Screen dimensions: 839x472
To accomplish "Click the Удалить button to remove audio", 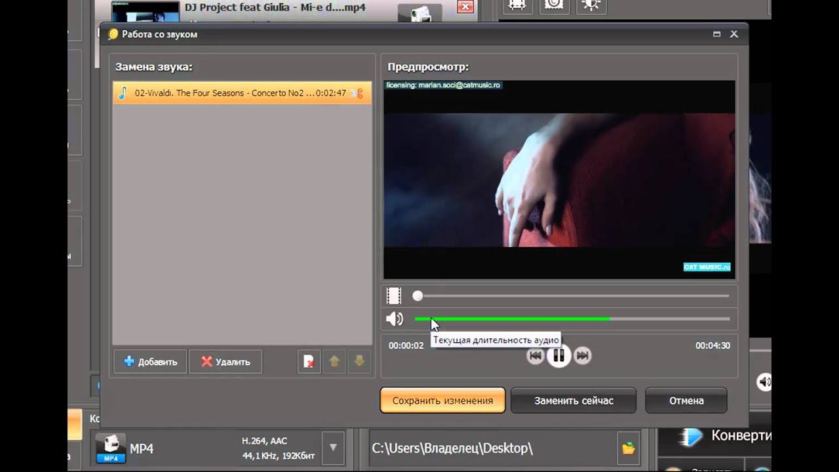I will point(225,362).
